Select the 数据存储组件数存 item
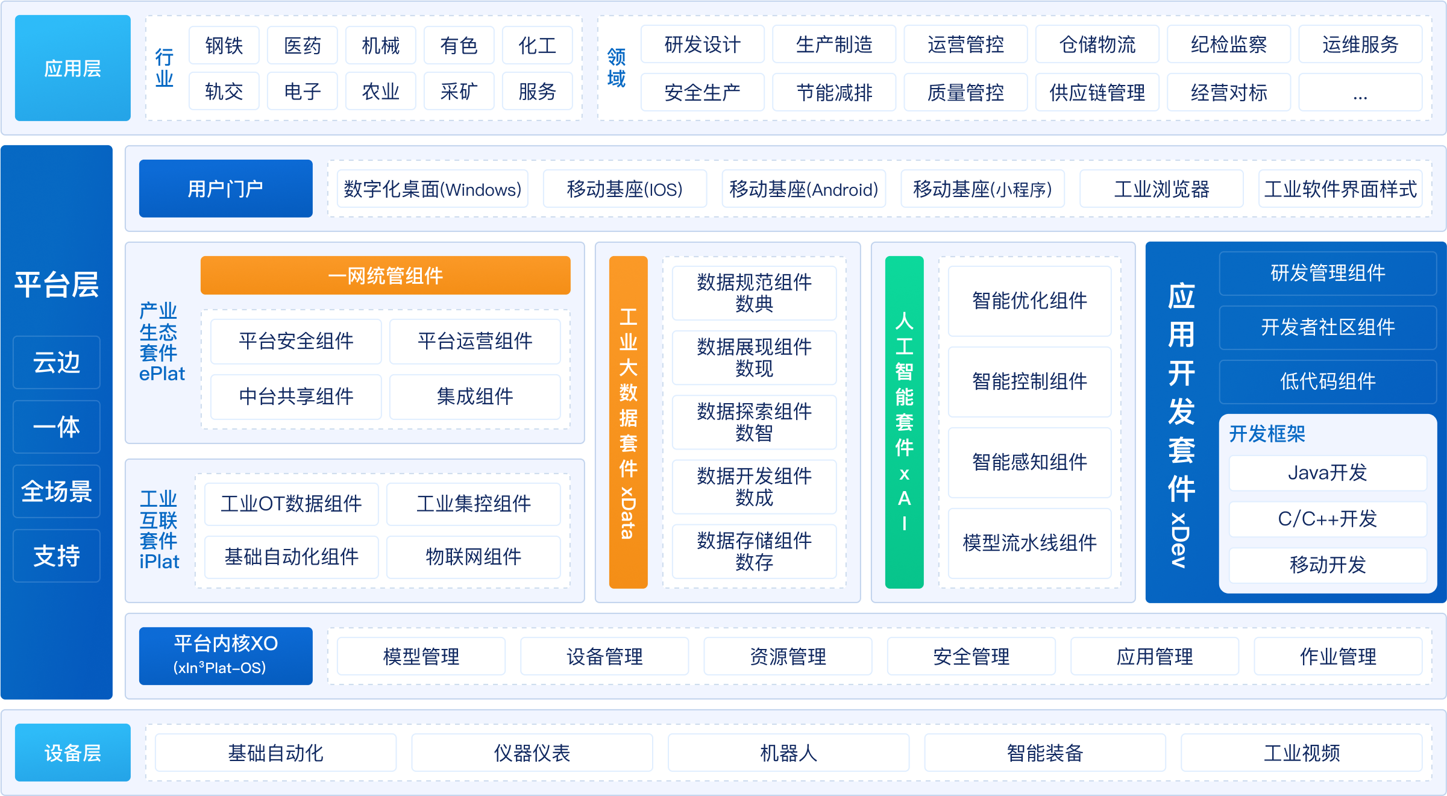The height and width of the screenshot is (796, 1447). point(753,551)
